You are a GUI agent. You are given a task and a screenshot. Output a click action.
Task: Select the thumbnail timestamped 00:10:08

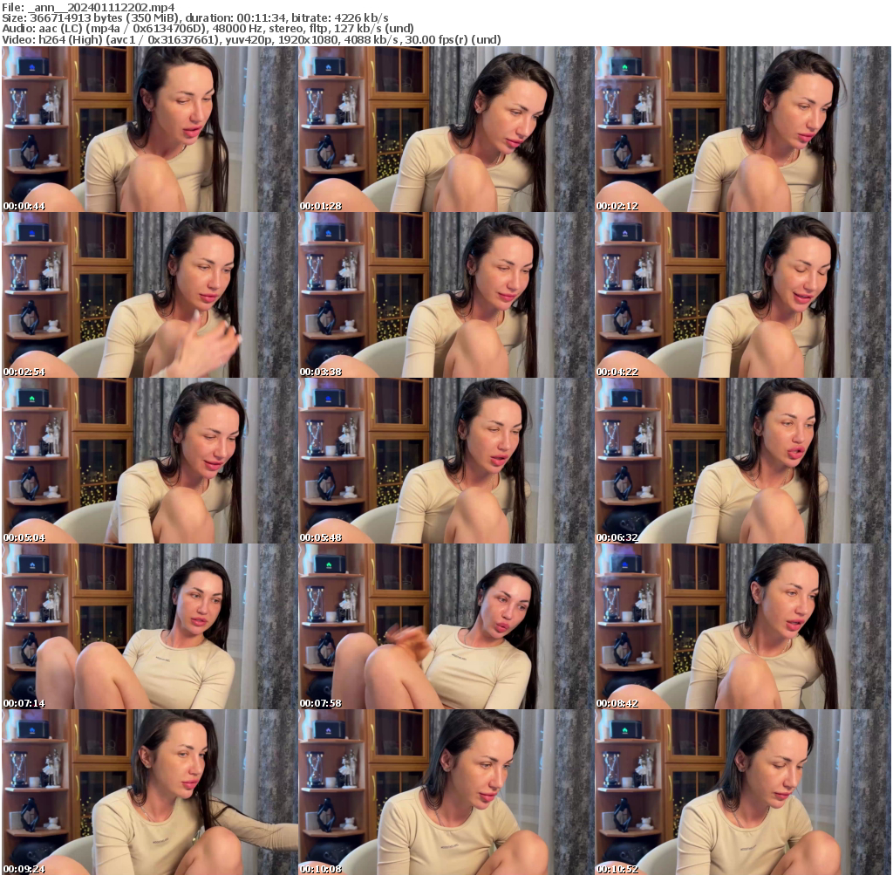tap(445, 793)
